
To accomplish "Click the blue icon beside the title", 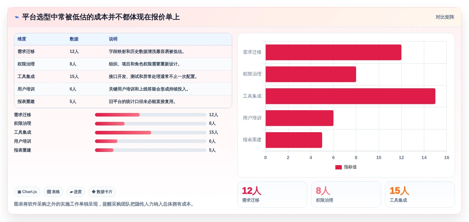I will click(17, 17).
